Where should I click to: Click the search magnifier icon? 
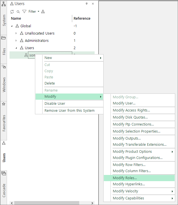pyautogui.click(x=18, y=12)
